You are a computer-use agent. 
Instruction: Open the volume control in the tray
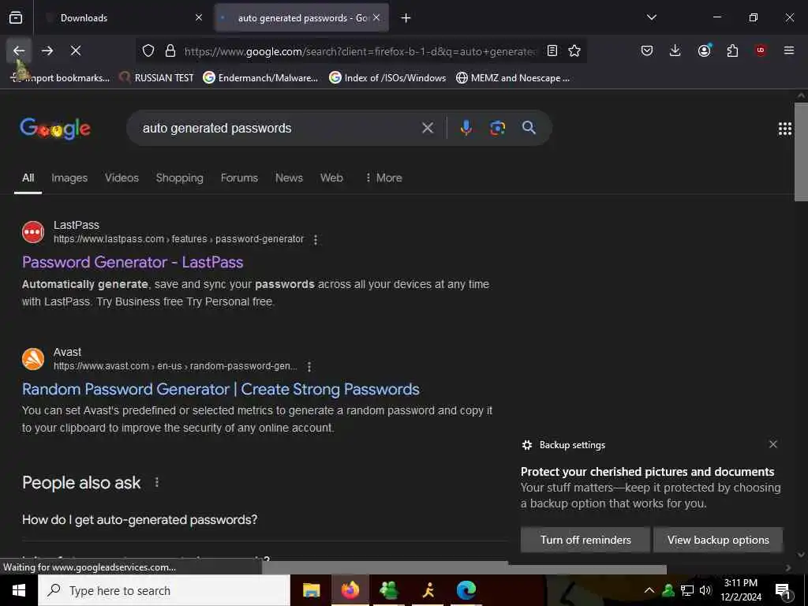(705, 590)
